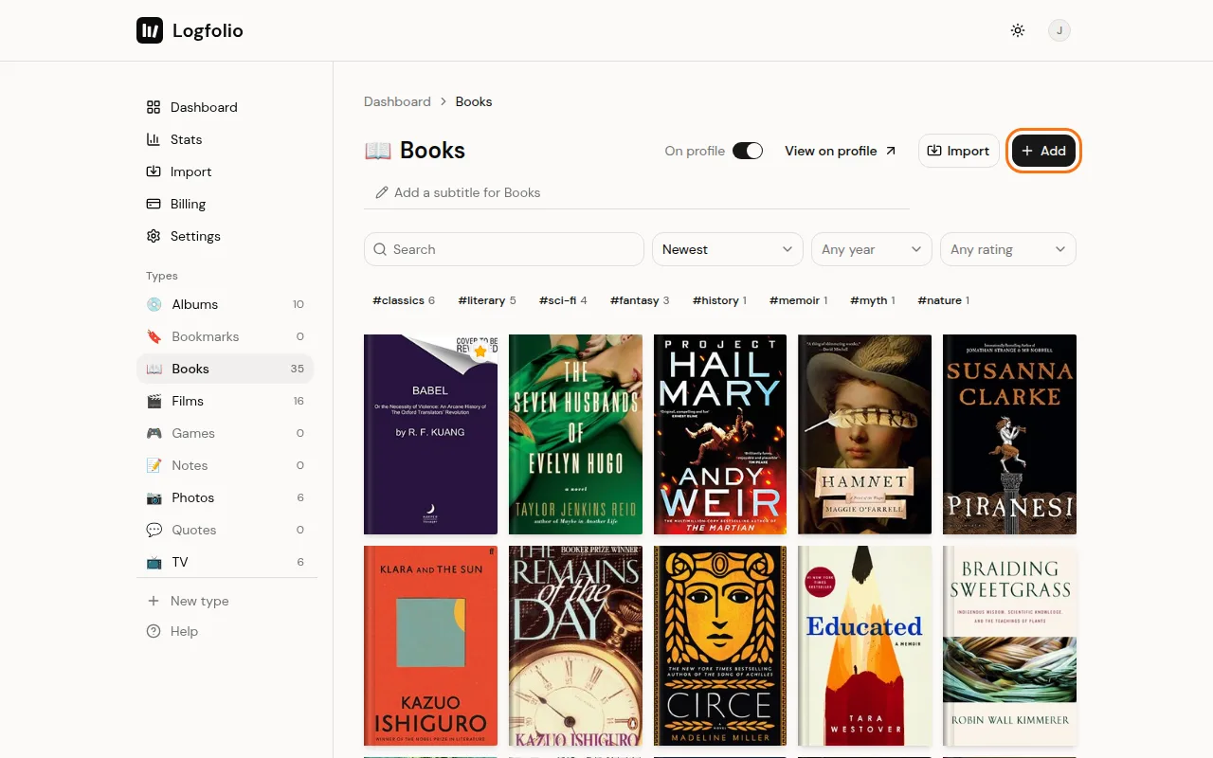Click the Search books input field
The height and width of the screenshot is (758, 1213).
(504, 249)
